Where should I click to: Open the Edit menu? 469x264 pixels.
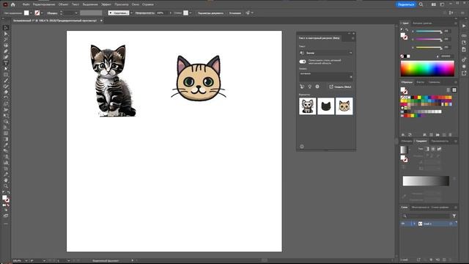[44, 4]
